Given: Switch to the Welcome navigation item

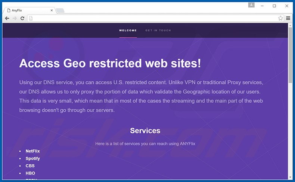Looking at the screenshot, I should coord(128,31).
